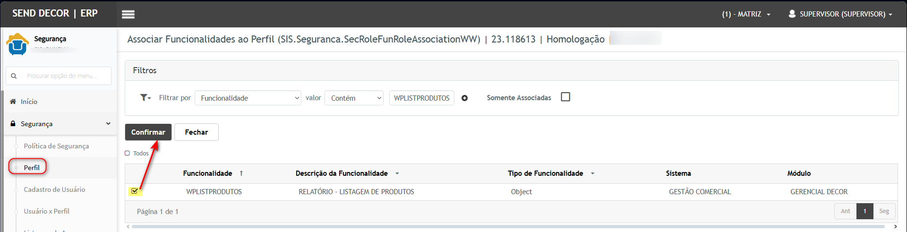Open the Funcionalidade filter field dropdown

(x=248, y=98)
